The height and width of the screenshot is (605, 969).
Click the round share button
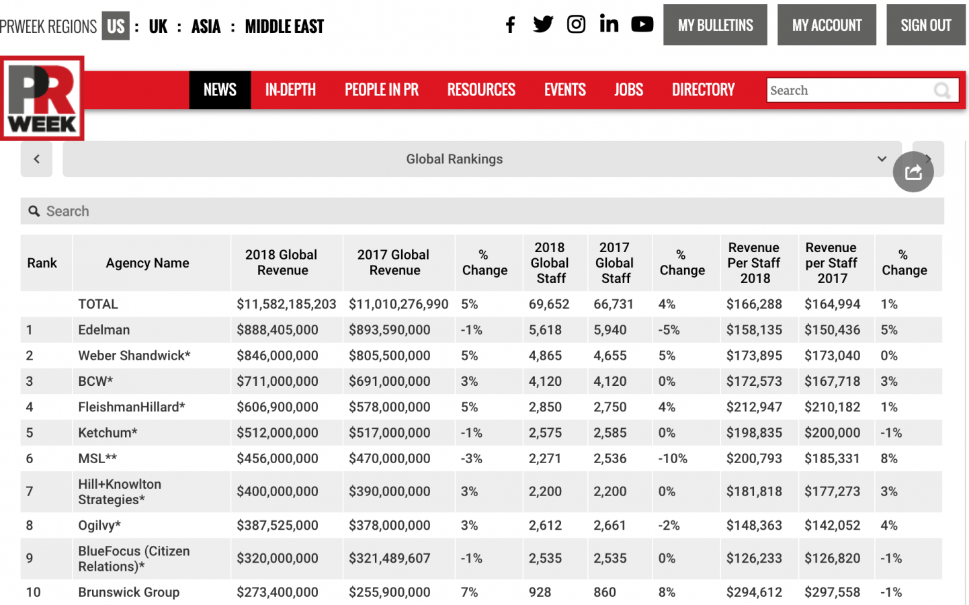[913, 172]
